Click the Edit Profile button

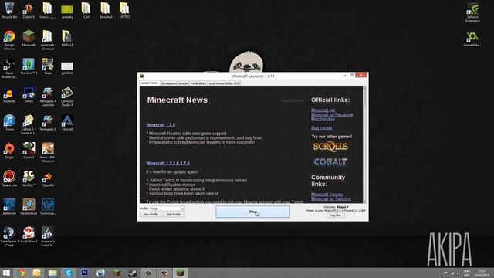click(x=174, y=215)
